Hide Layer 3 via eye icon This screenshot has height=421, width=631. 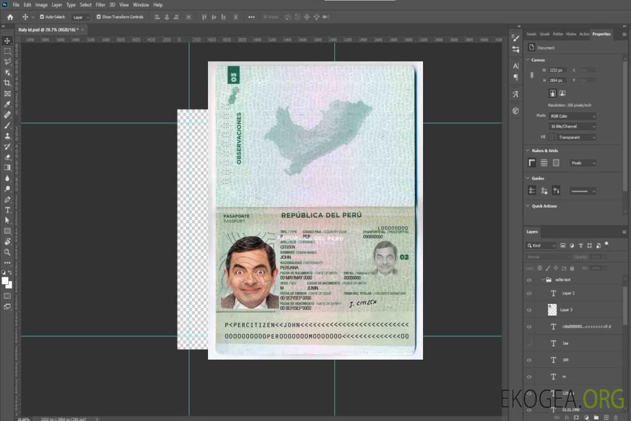pyautogui.click(x=529, y=310)
